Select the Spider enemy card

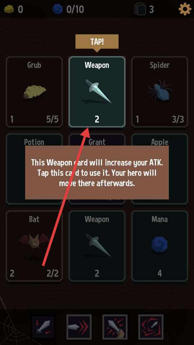[160, 92]
